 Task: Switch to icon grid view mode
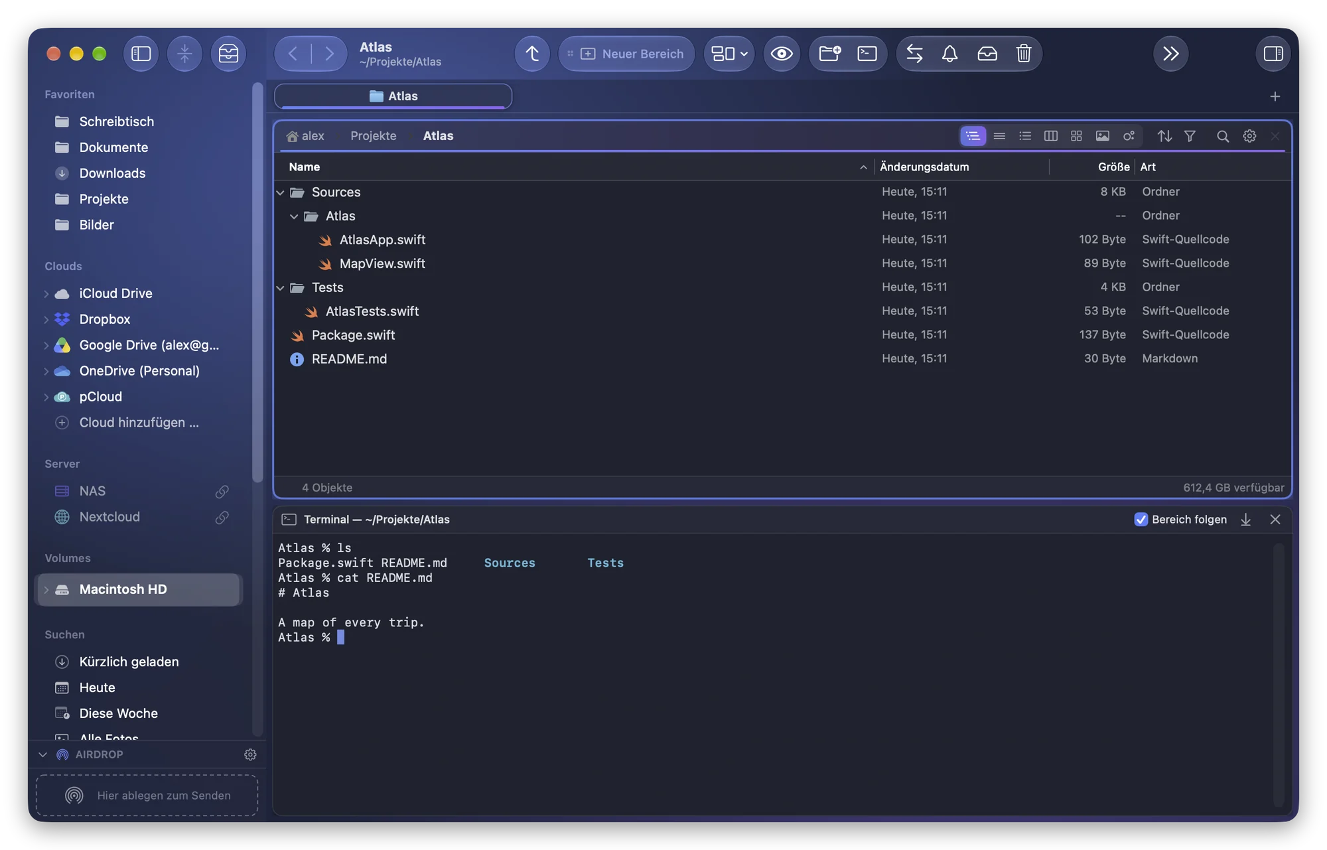point(1077,136)
